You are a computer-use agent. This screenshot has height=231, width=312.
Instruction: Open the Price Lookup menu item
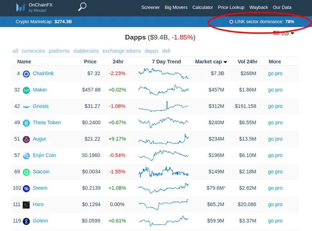click(231, 7)
